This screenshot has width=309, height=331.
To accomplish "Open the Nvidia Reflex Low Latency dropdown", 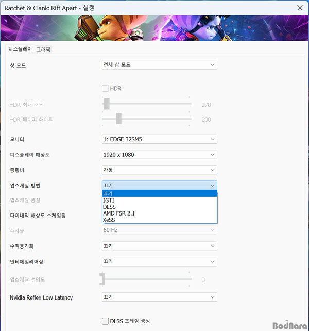I will point(160,297).
